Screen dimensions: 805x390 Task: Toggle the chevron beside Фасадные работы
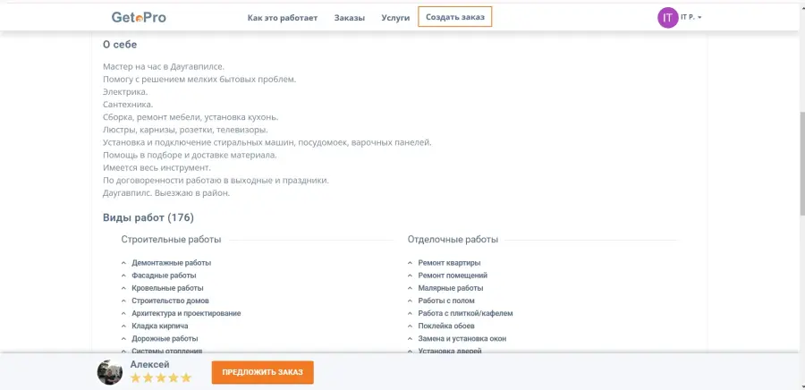(x=123, y=276)
